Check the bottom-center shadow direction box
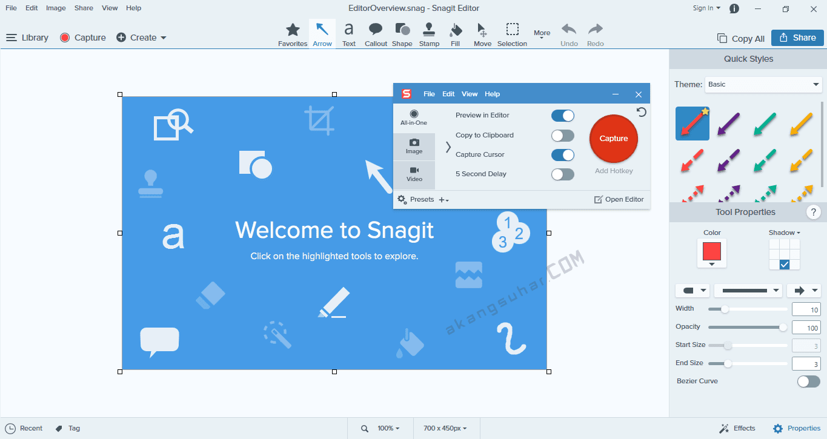 [x=785, y=265]
